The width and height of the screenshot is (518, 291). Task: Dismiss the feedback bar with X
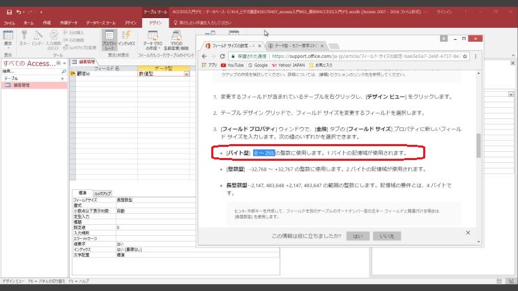pyautogui.click(x=468, y=233)
